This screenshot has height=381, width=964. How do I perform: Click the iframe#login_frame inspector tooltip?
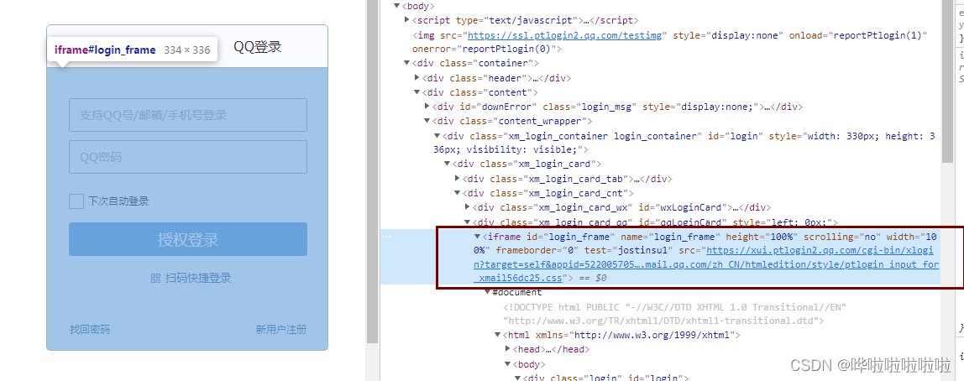[x=133, y=50]
